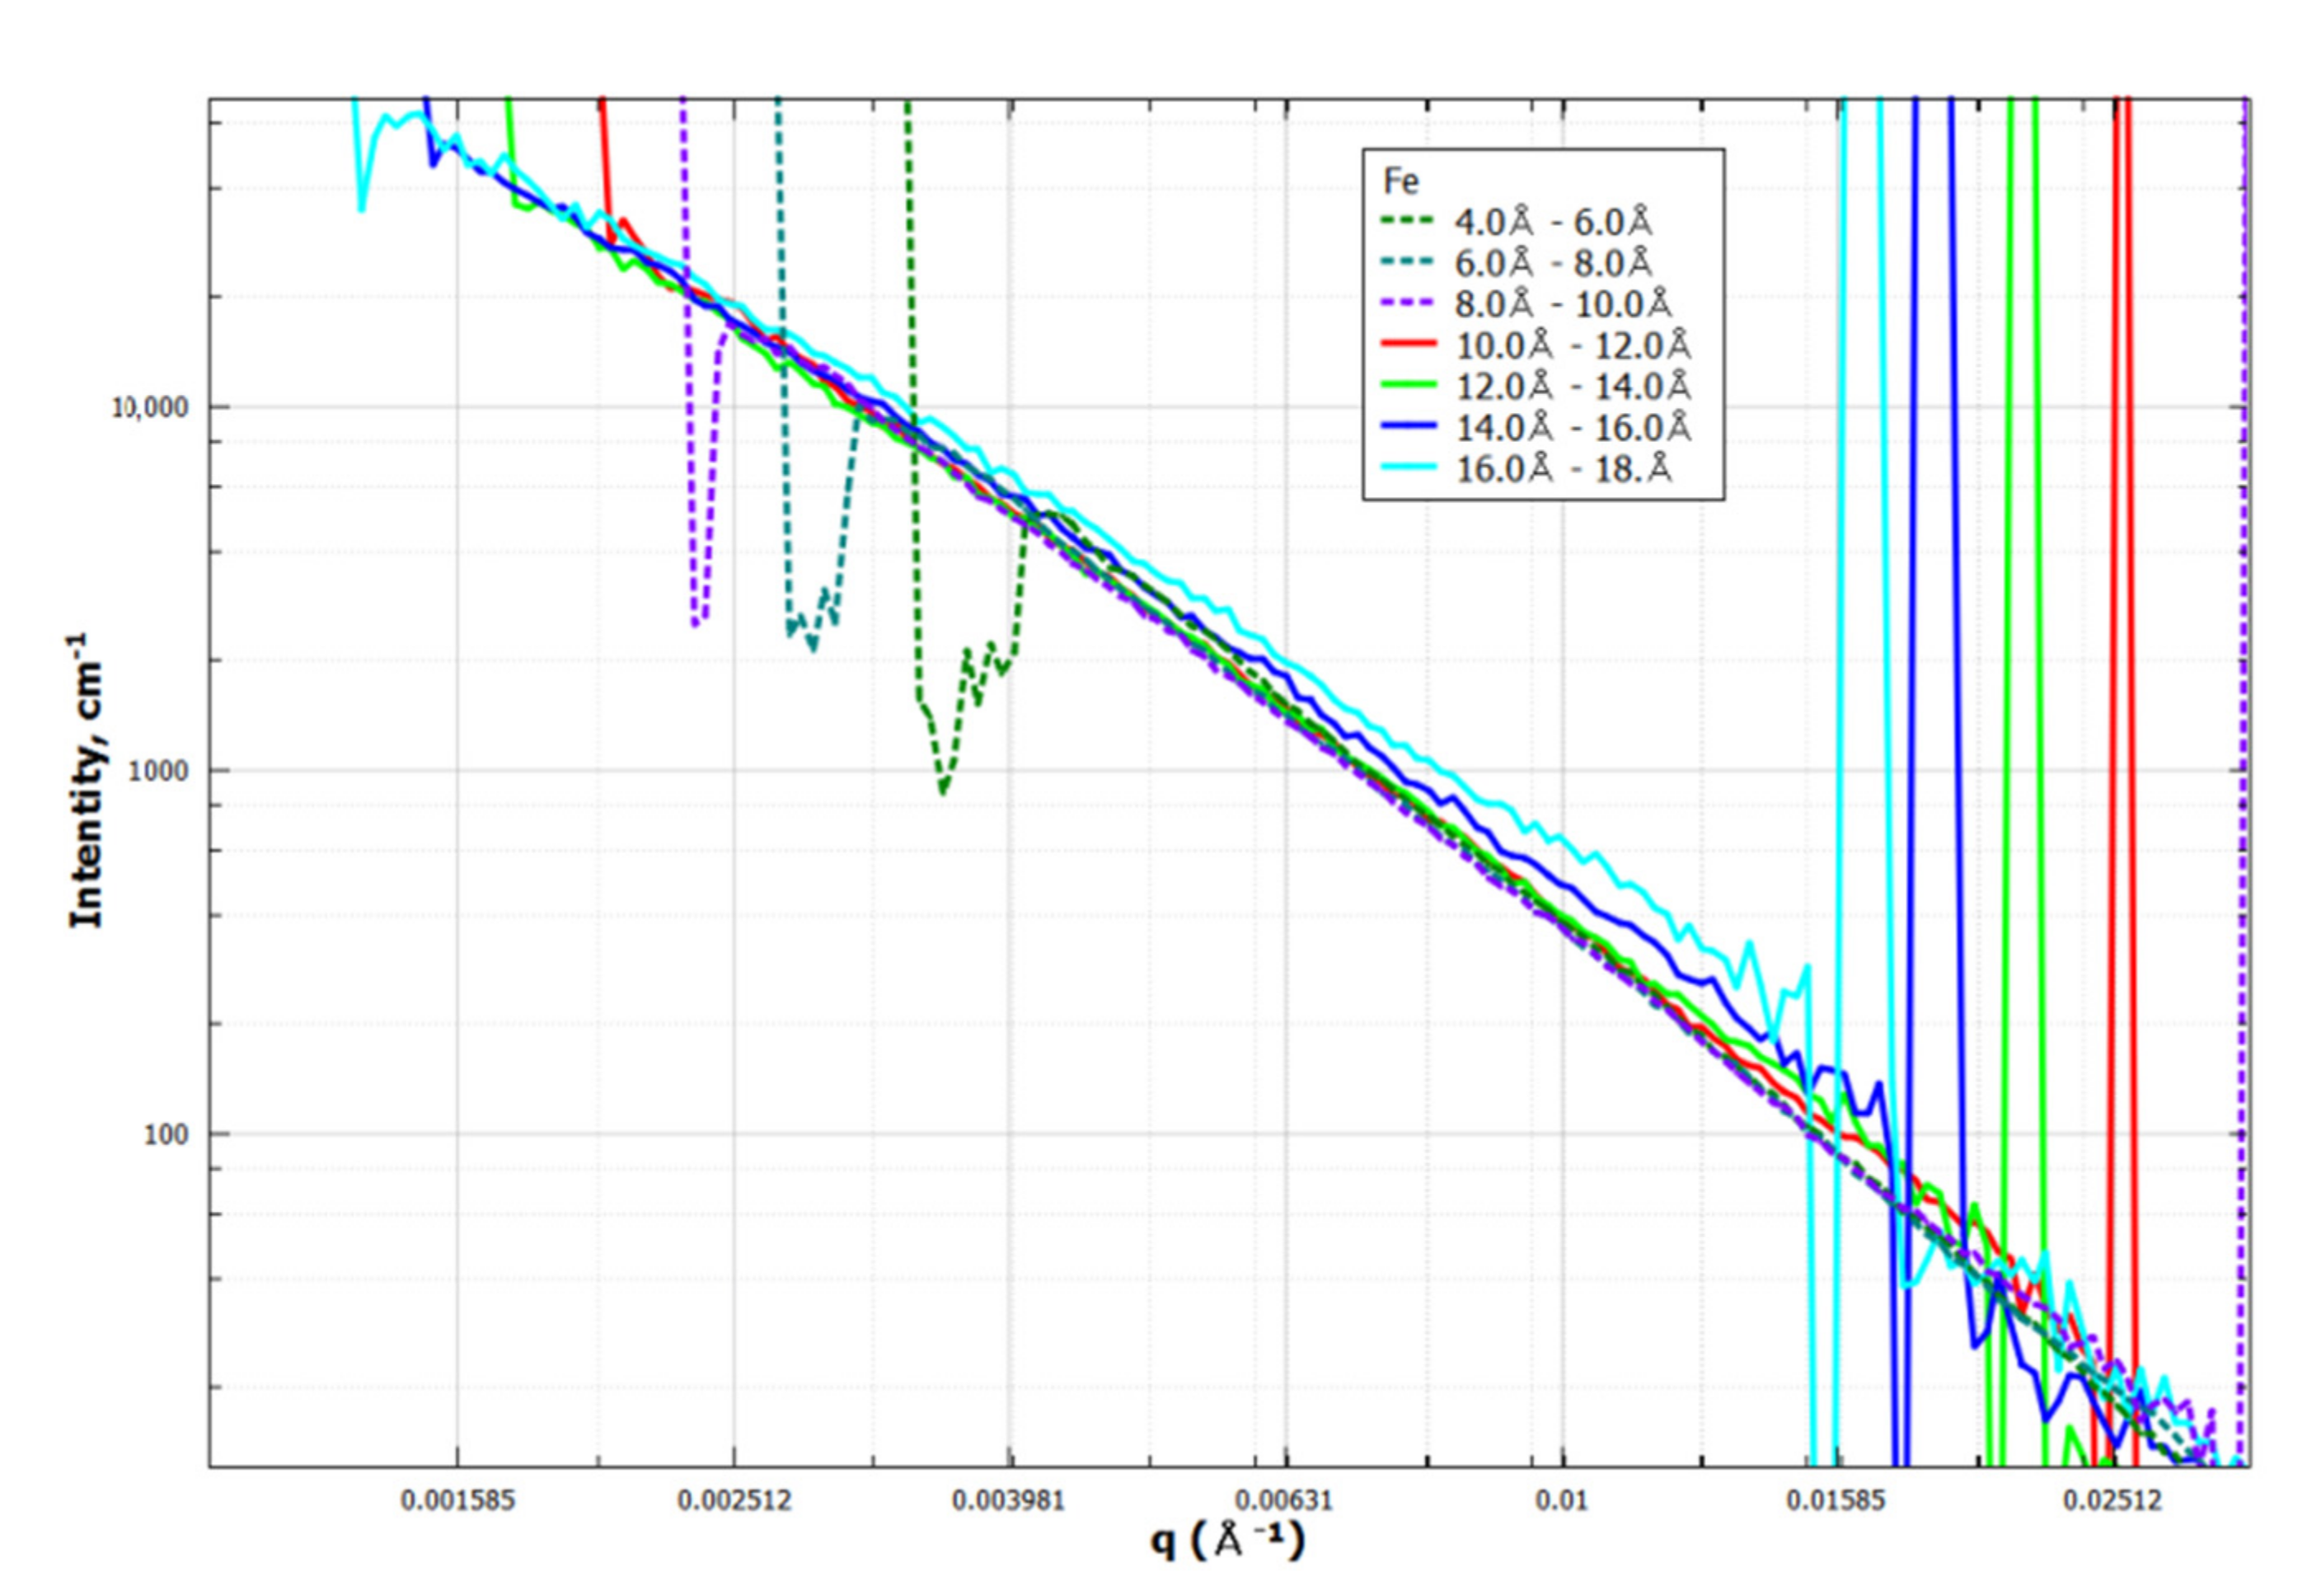Click the 10,000 y-axis tick label

[150, 407]
